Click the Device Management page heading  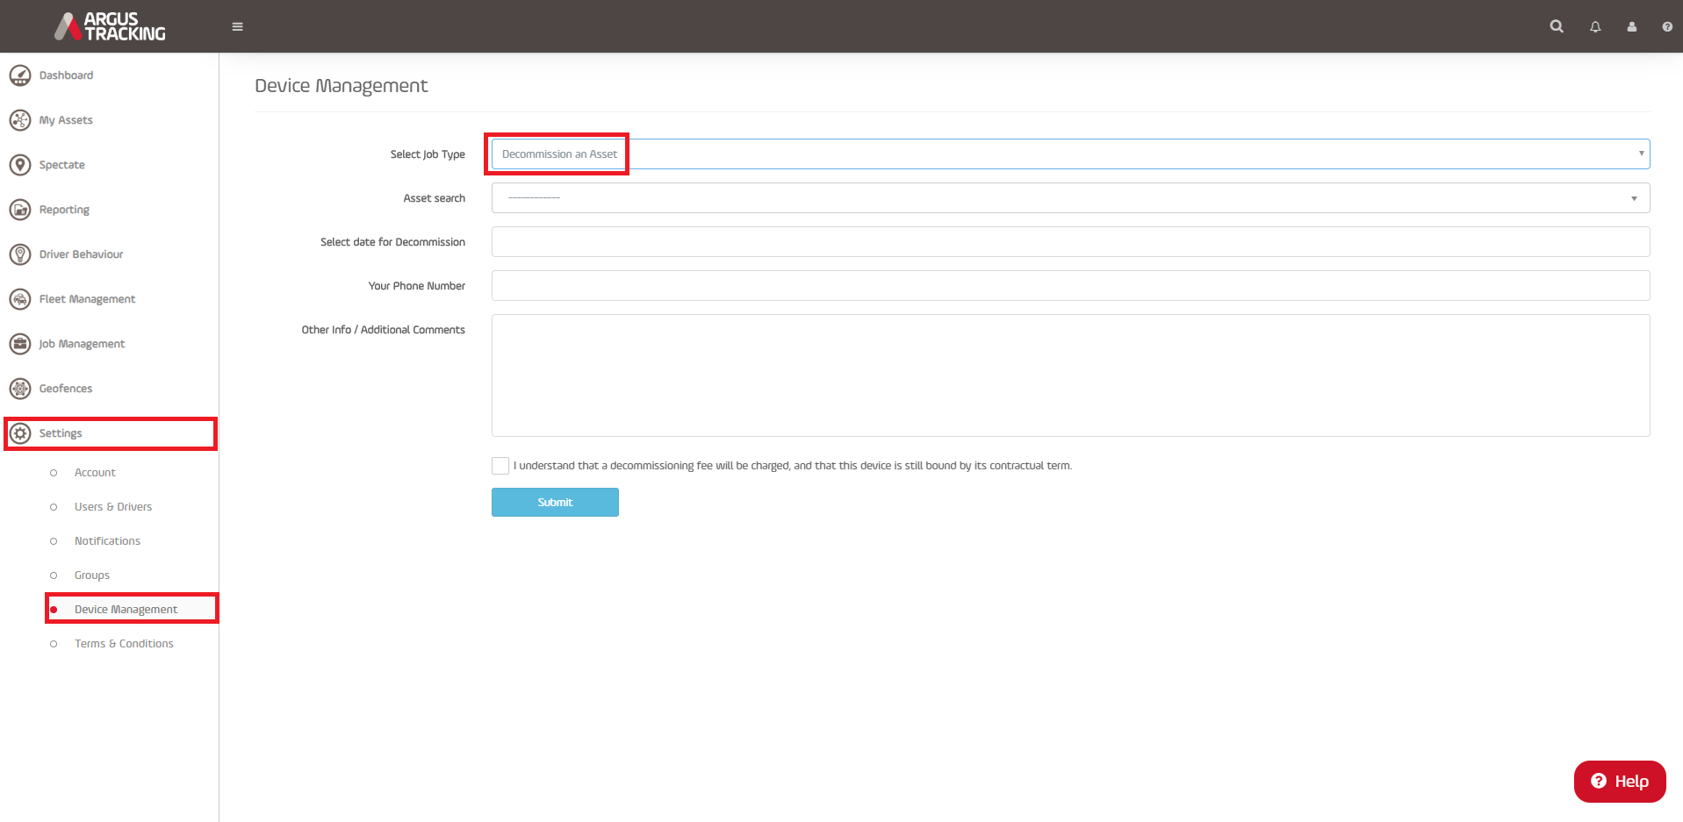(x=341, y=86)
